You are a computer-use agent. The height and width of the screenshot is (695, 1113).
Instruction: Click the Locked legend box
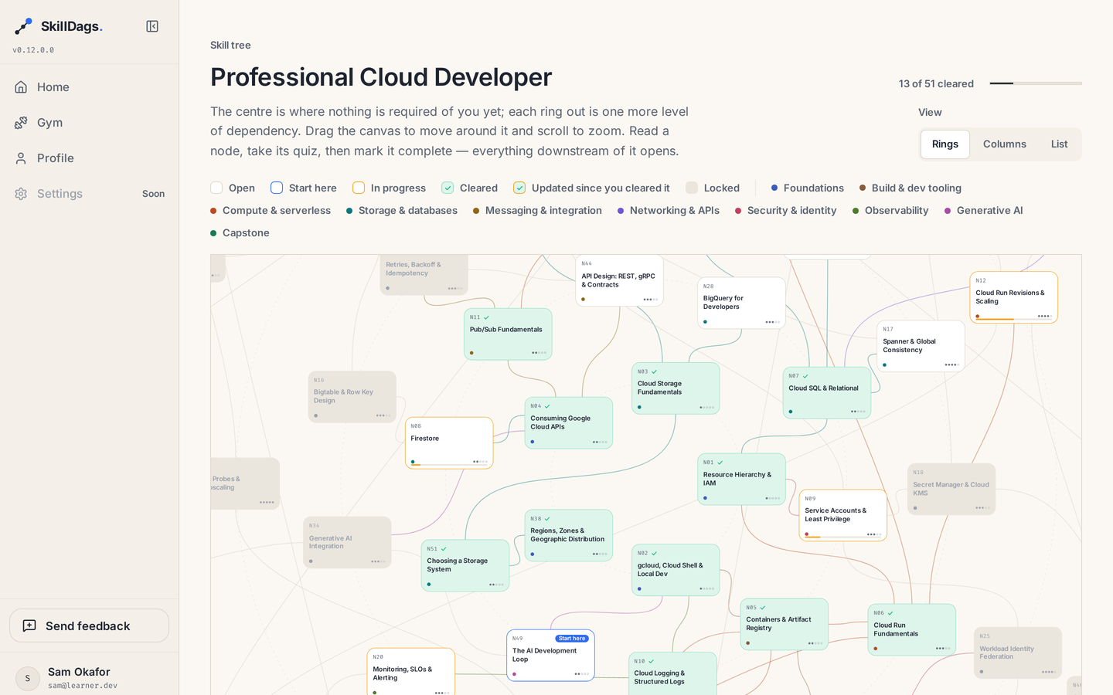[692, 188]
